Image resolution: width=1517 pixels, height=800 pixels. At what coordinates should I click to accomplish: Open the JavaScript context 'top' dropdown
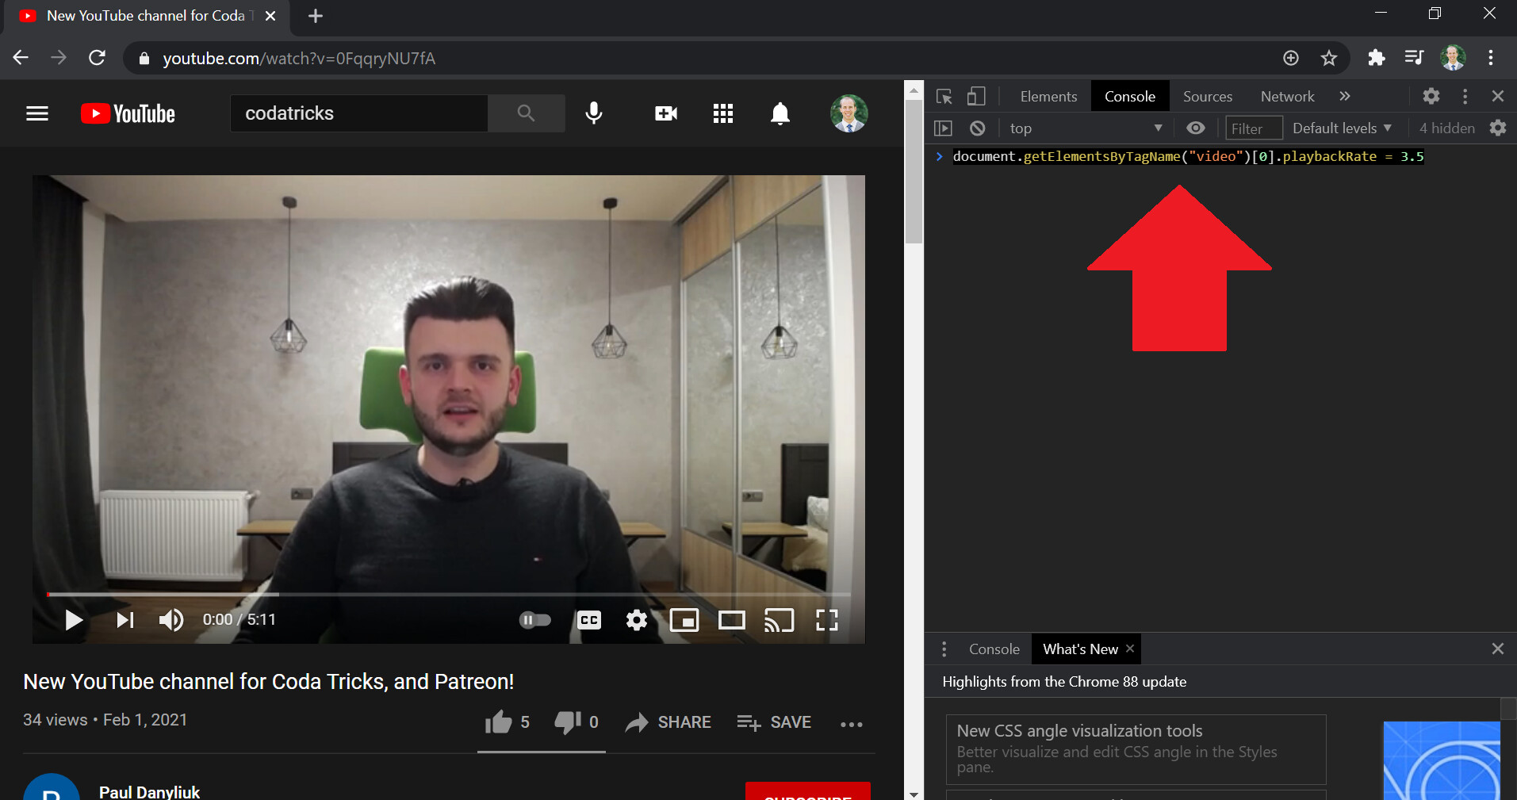pyautogui.click(x=1086, y=128)
